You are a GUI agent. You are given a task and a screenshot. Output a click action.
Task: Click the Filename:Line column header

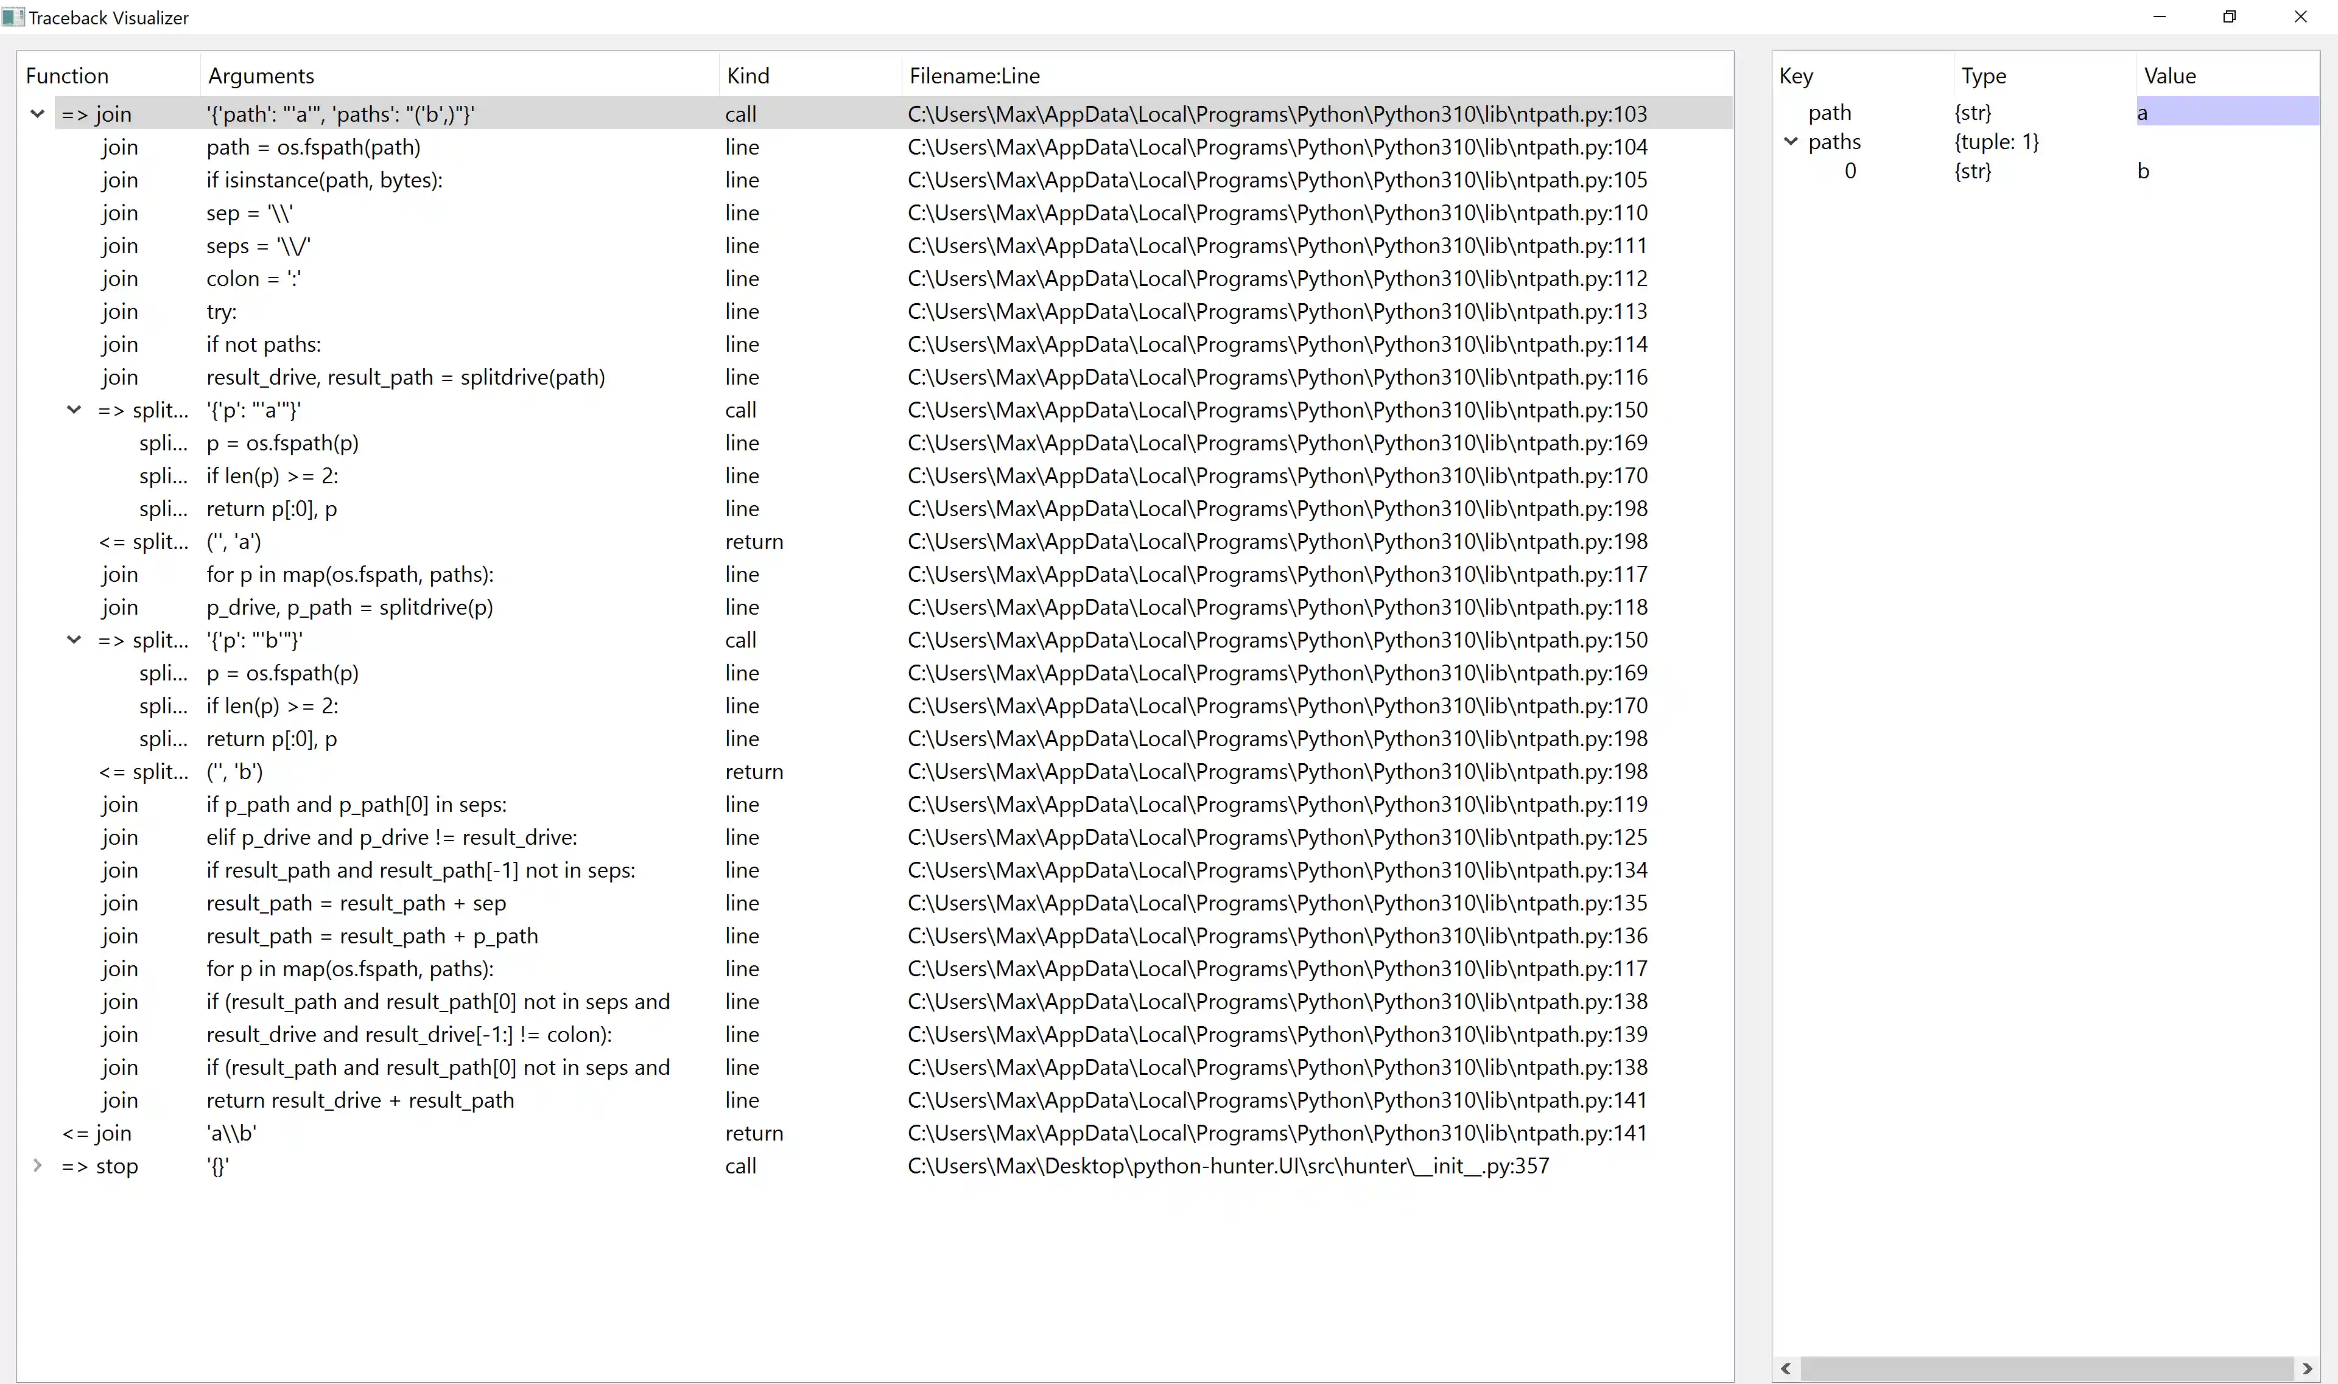click(x=975, y=75)
